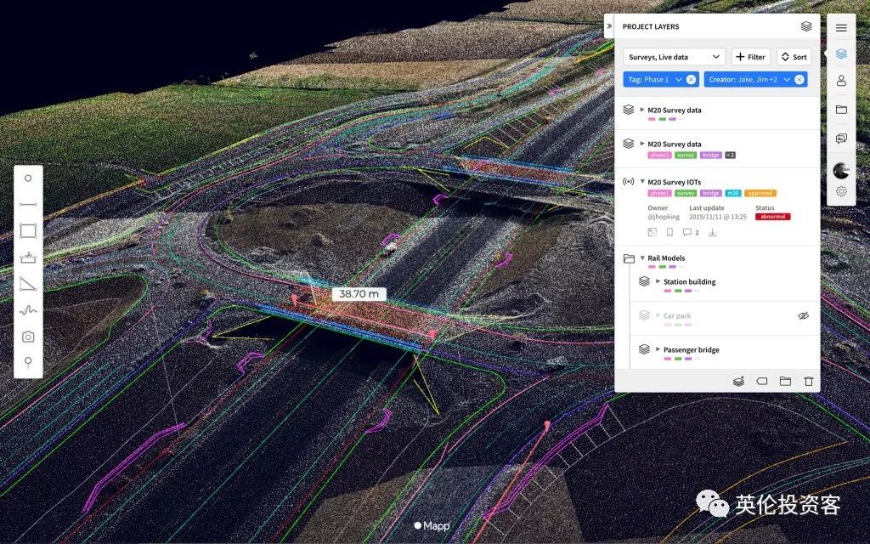This screenshot has height=544, width=870.
Task: Click the layer icon of Station building
Action: 644,281
